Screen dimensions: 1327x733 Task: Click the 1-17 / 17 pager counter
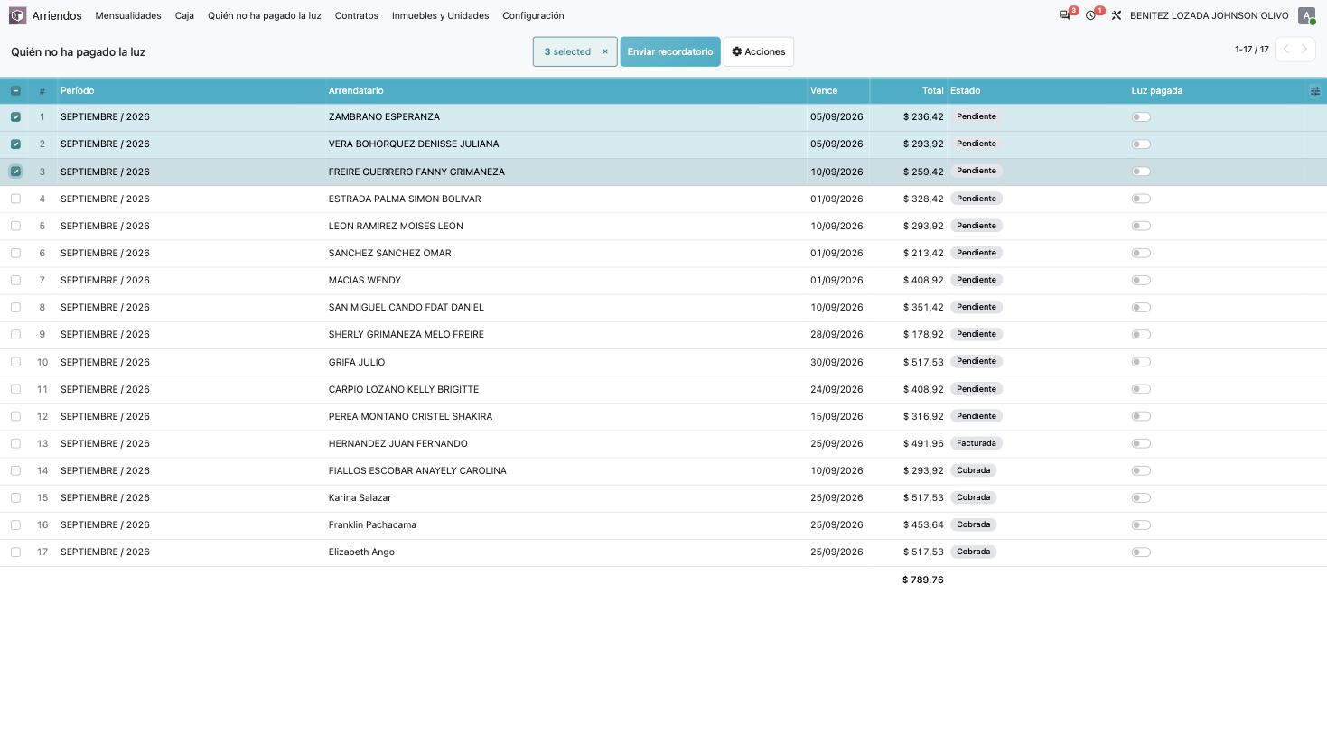click(1252, 50)
